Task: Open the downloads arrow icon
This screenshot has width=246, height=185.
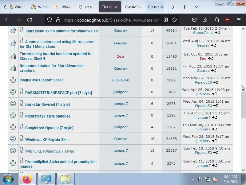Action: pos(205,20)
